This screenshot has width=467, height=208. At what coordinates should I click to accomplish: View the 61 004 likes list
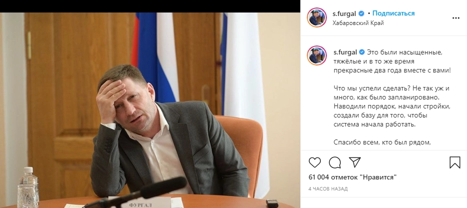[353, 177]
